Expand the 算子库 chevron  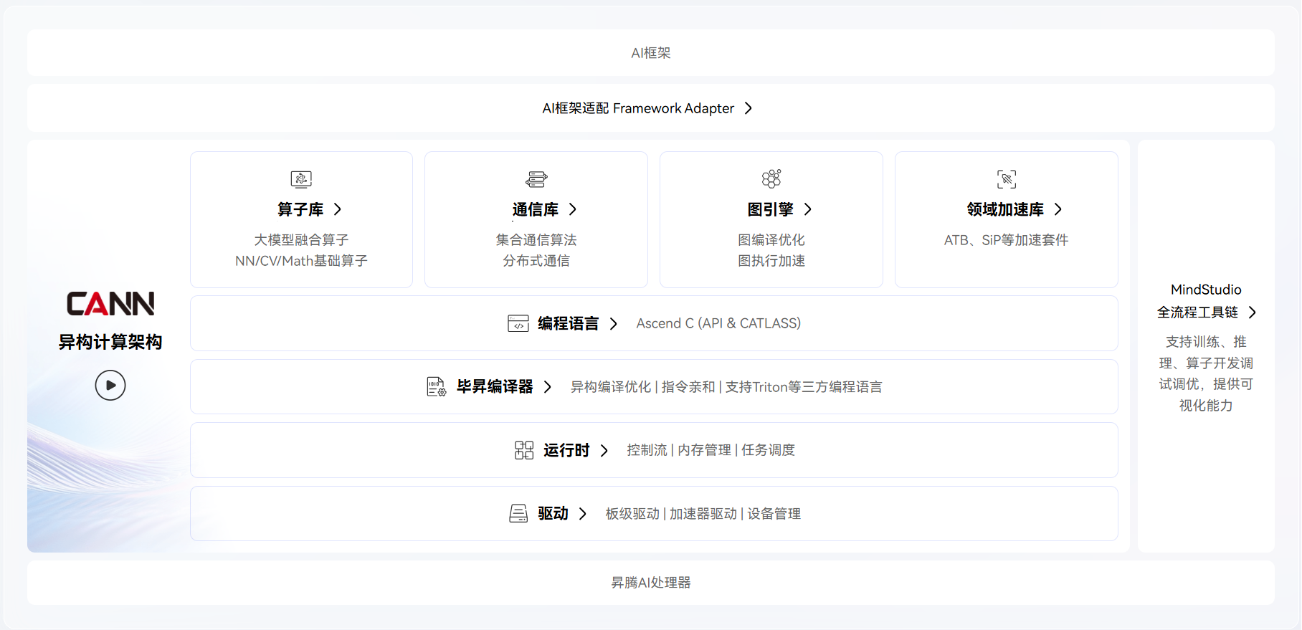pyautogui.click(x=338, y=209)
